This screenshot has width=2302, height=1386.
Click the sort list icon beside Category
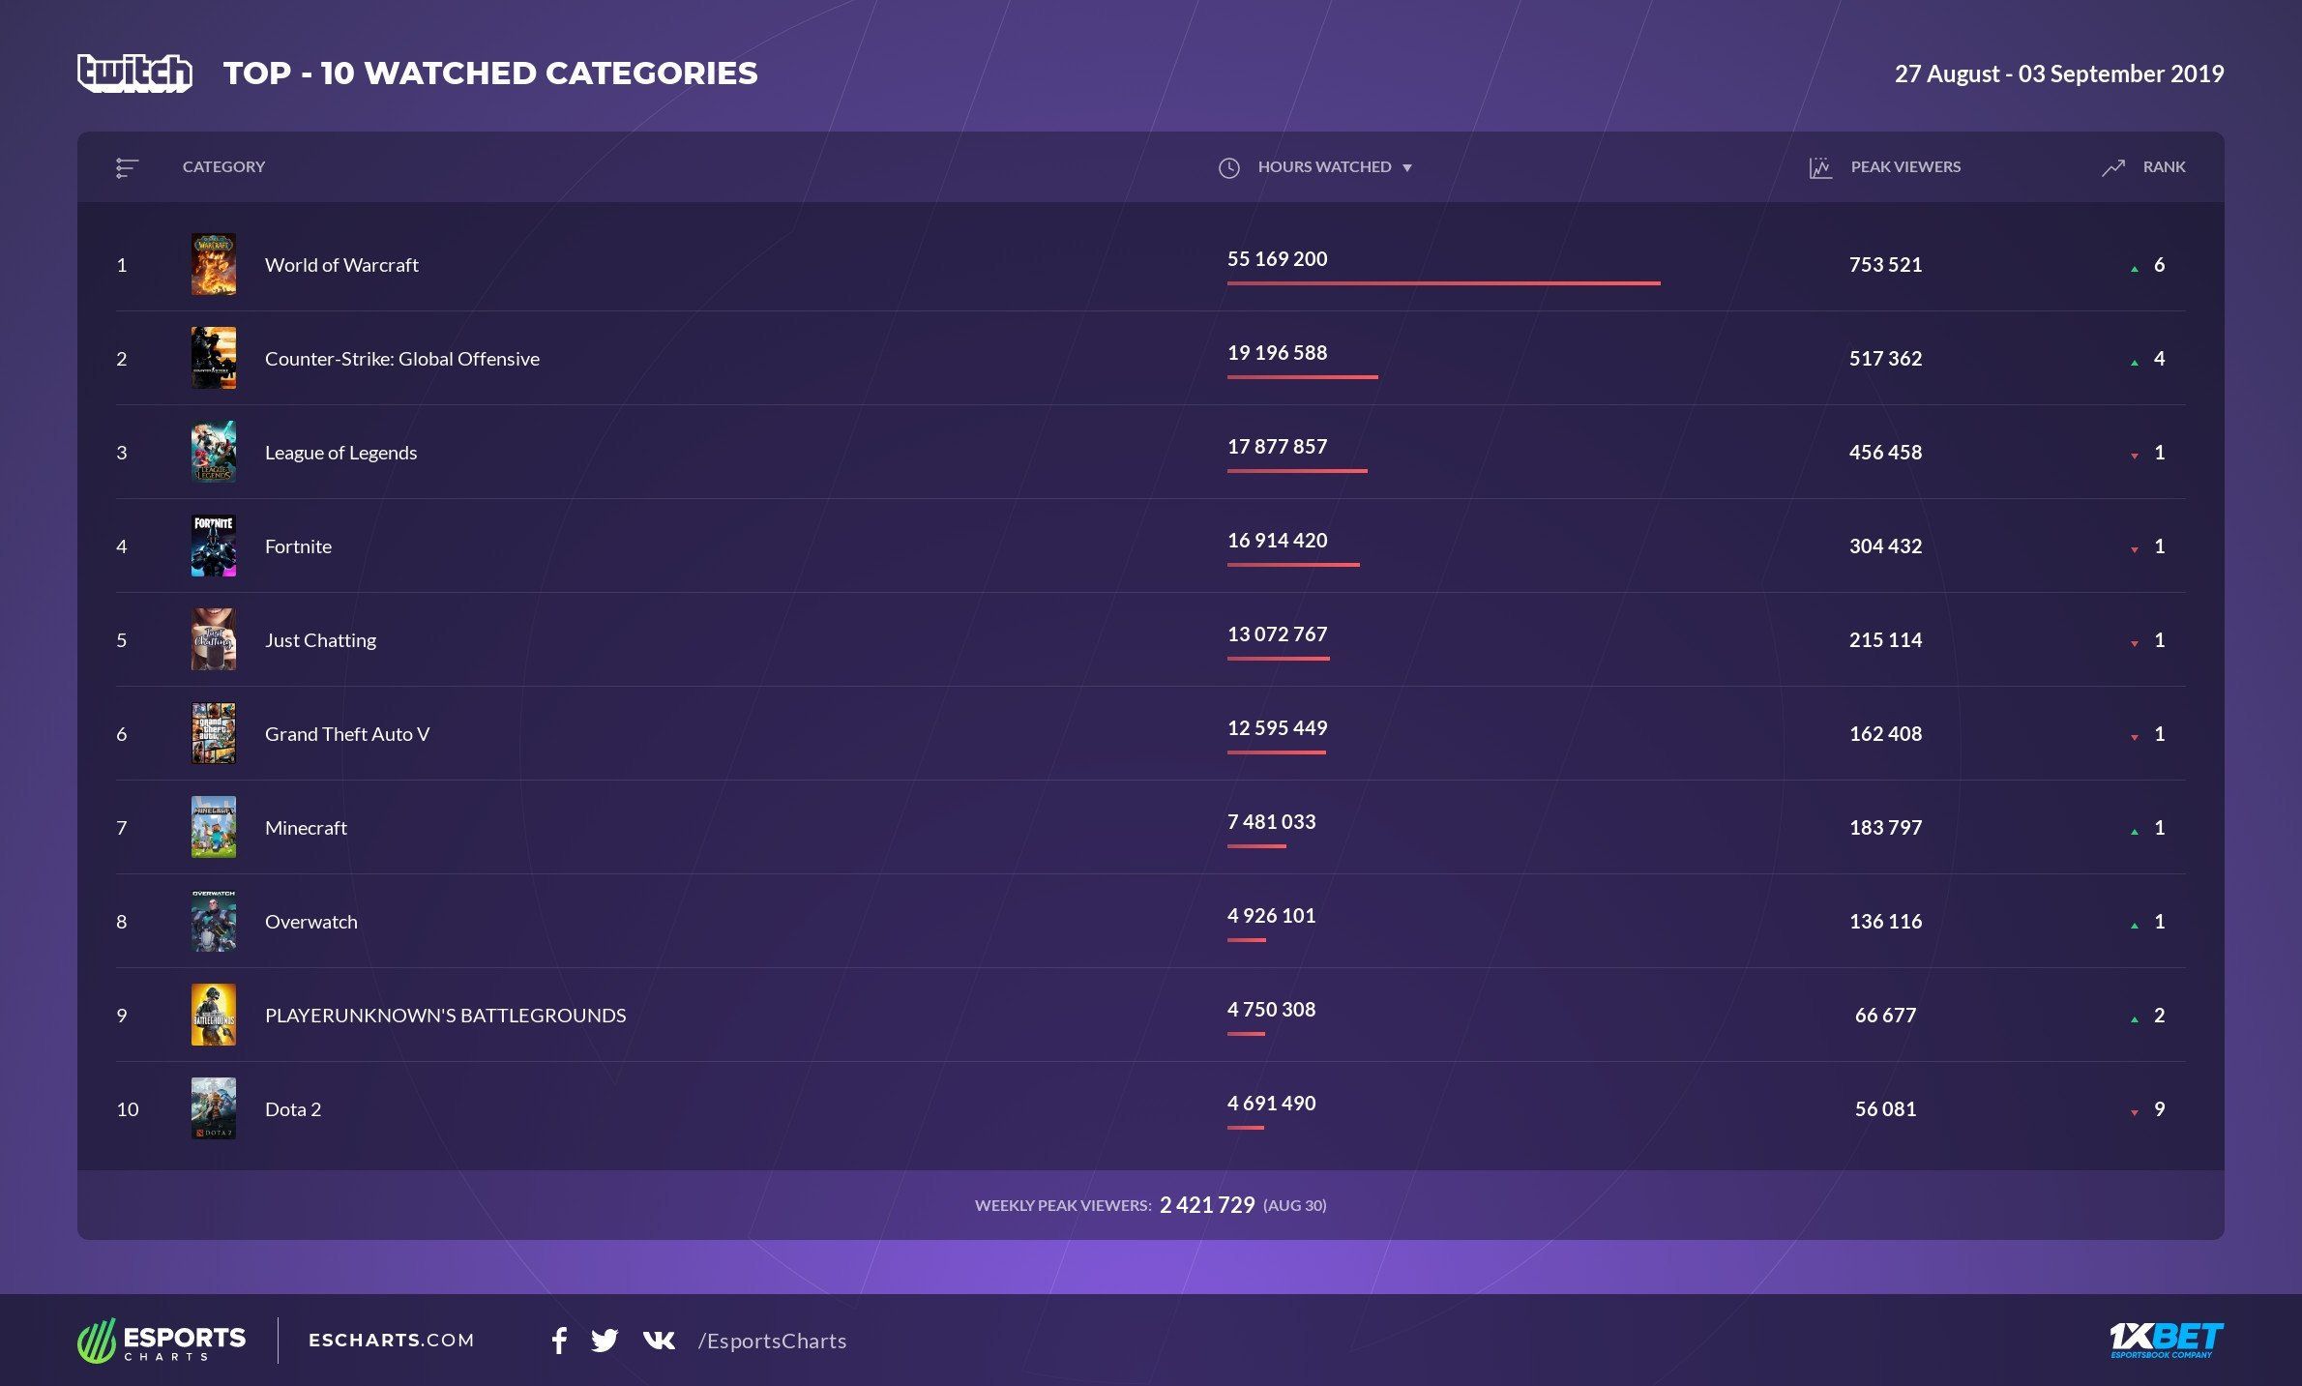[x=127, y=167]
